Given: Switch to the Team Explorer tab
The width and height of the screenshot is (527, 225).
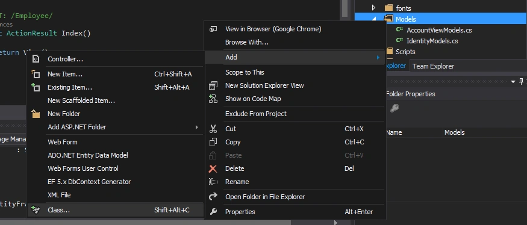Looking at the screenshot, I should click(433, 66).
